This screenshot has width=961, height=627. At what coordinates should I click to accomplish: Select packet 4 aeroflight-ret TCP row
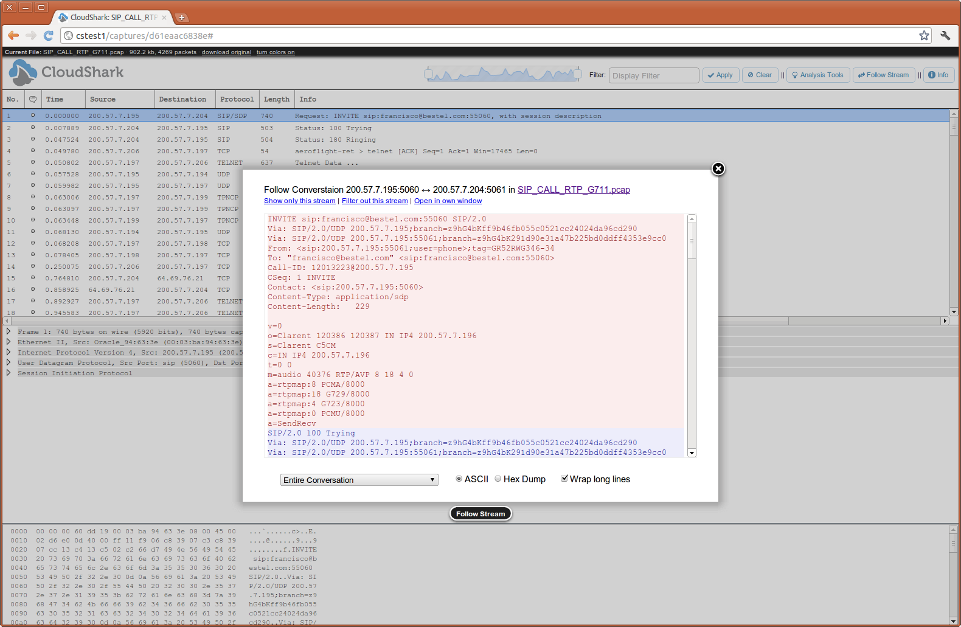[x=476, y=151]
